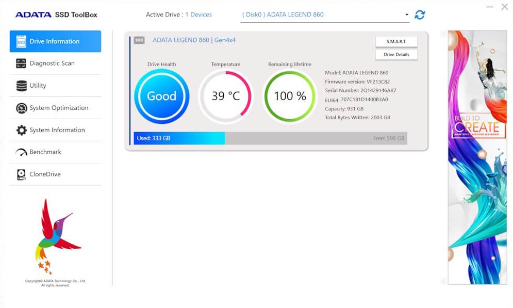Click the Active Drive label
Screen dimensions: 513x308
pyautogui.click(x=164, y=15)
